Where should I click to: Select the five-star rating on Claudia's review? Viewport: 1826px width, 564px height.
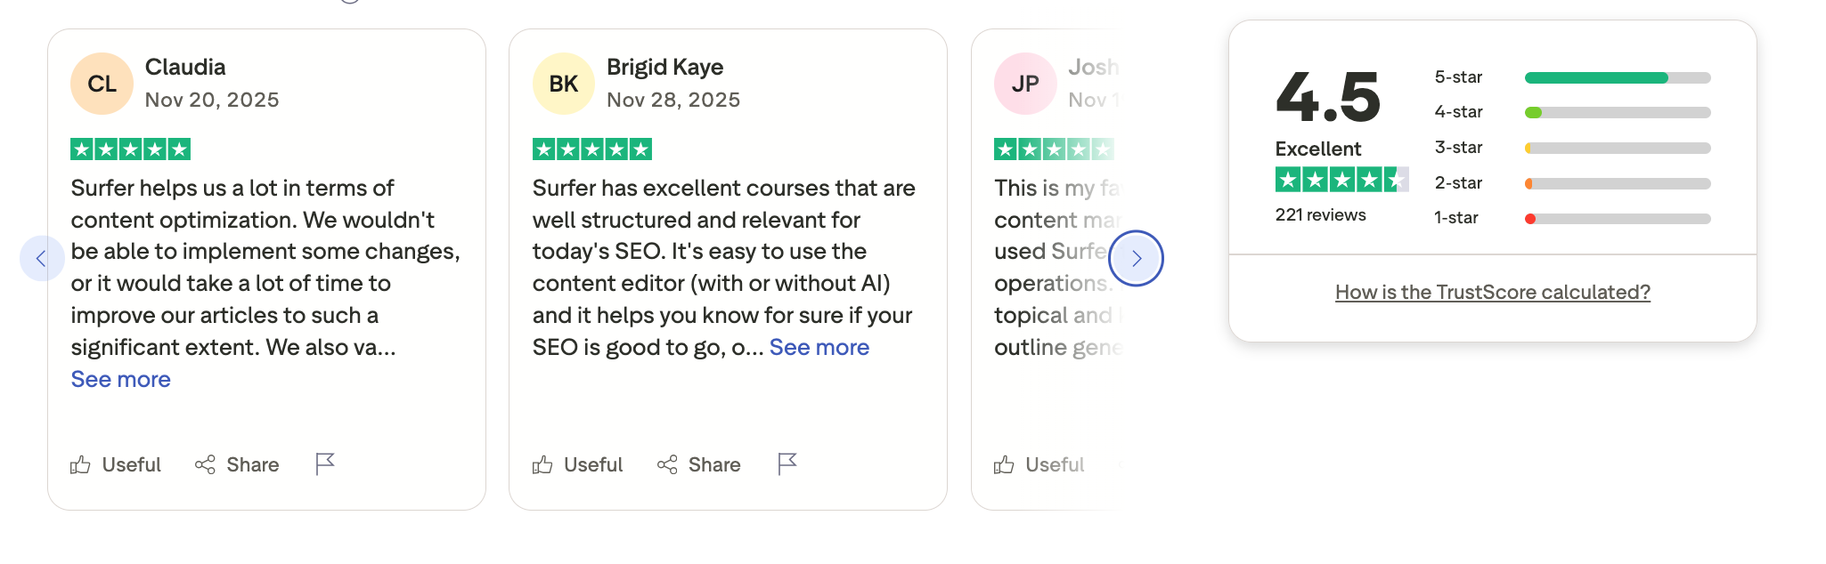(130, 148)
